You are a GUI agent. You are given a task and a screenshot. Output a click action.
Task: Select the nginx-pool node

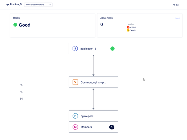pos(93,116)
